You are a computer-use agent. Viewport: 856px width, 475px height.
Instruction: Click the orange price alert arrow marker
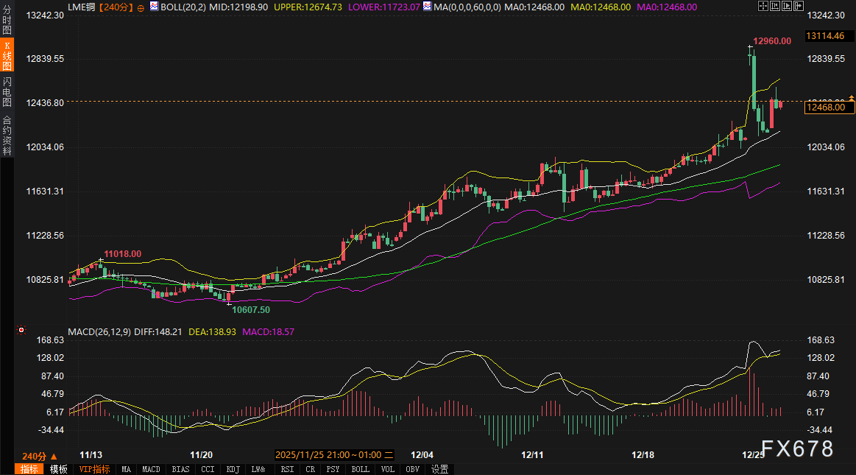(x=852, y=97)
